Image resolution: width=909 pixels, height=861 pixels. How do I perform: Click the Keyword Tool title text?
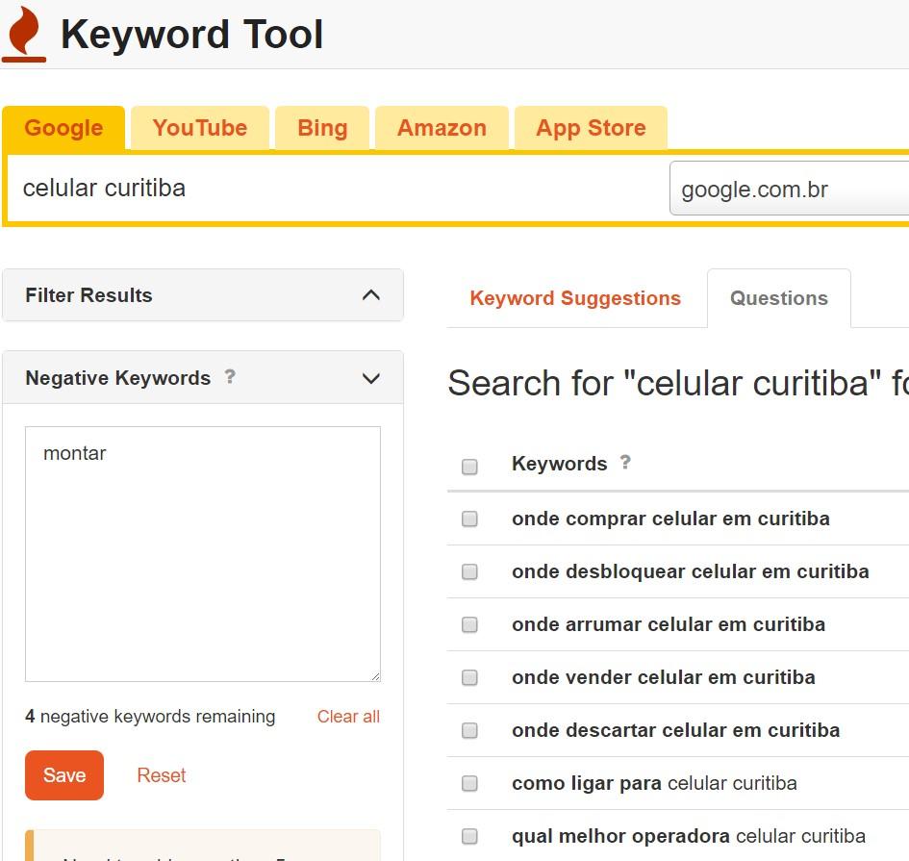[x=191, y=35]
